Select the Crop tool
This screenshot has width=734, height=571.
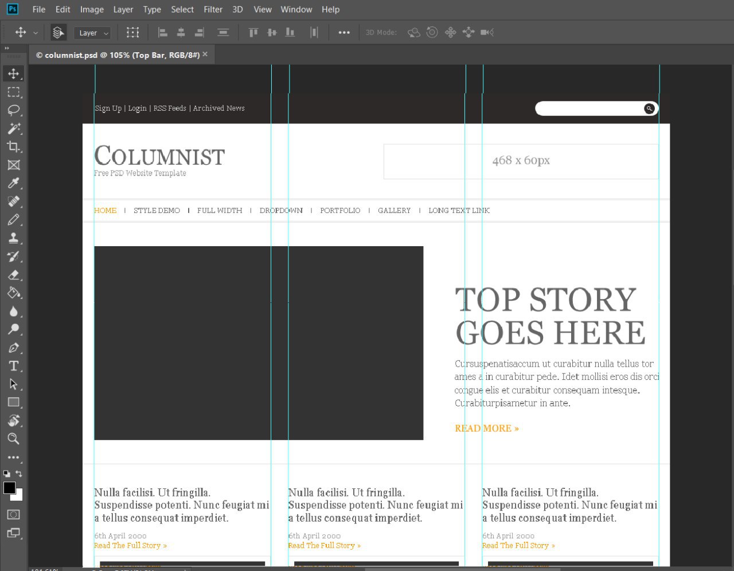pyautogui.click(x=14, y=147)
